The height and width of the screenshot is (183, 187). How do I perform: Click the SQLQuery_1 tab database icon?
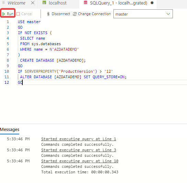tap(86, 2)
